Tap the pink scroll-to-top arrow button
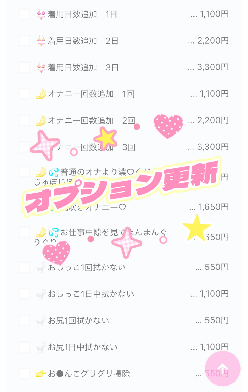Viewport: 248px width, 392px height. [222, 368]
